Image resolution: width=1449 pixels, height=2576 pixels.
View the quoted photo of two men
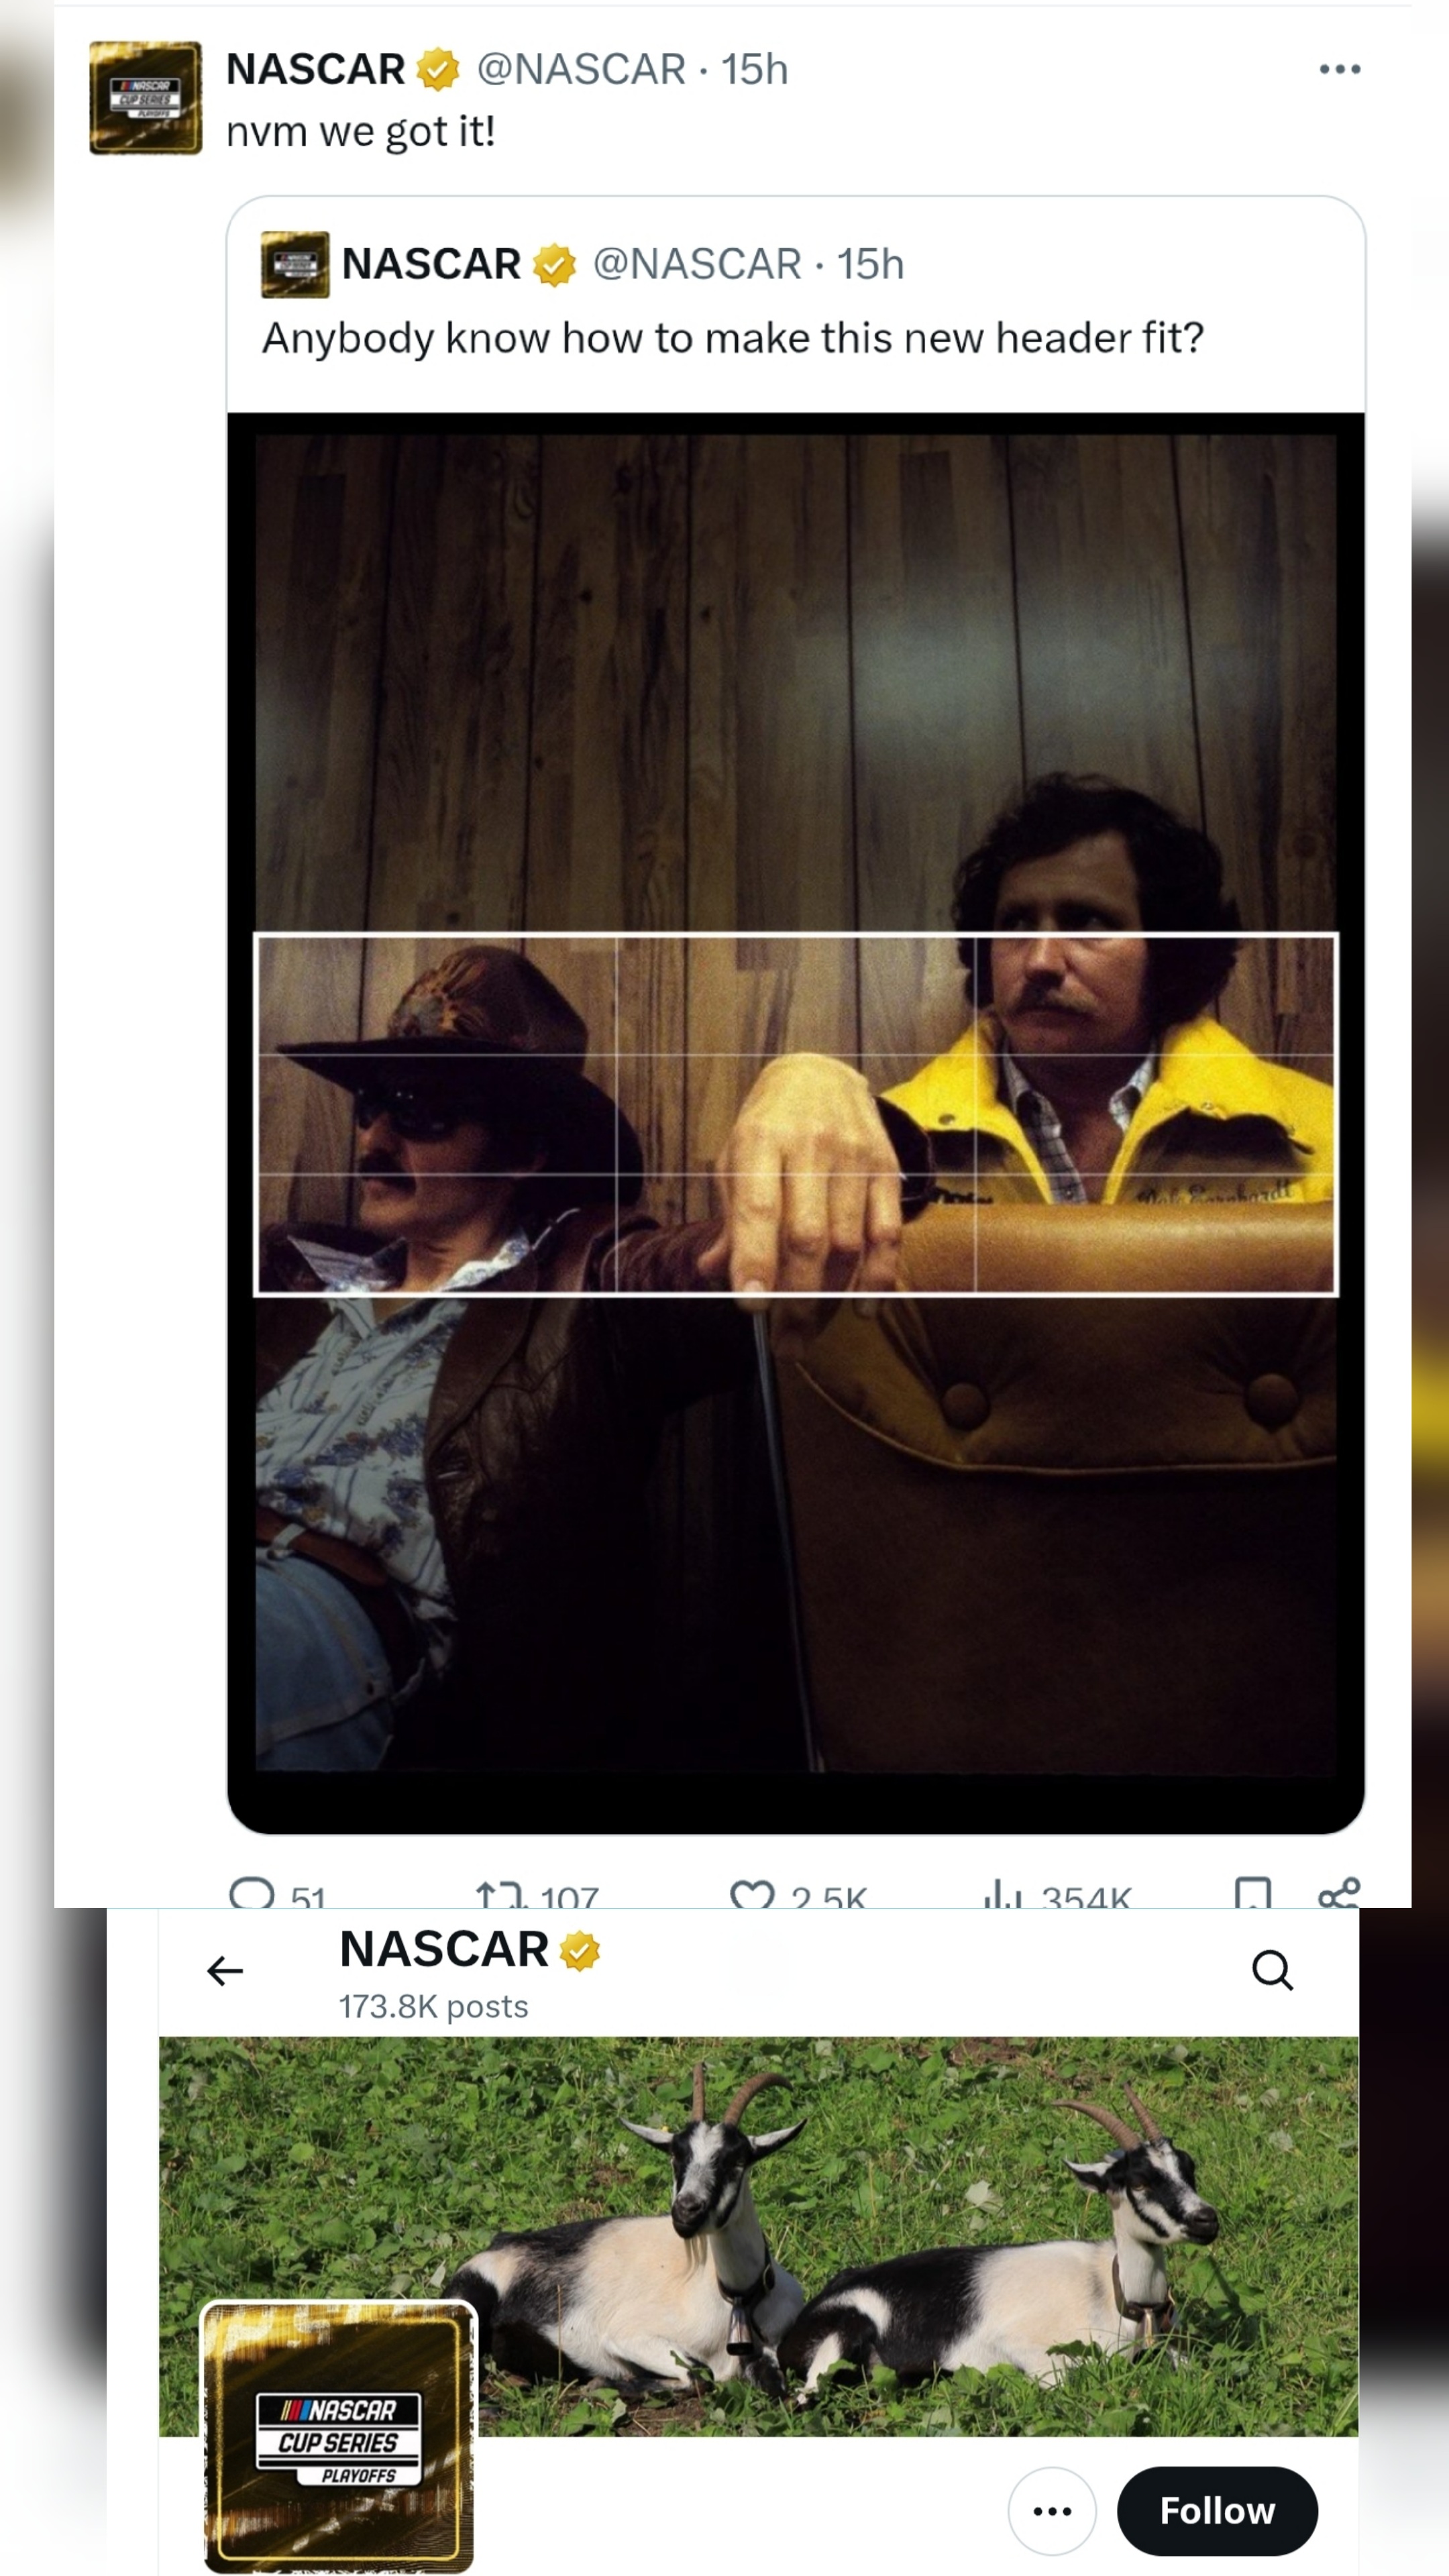point(796,1122)
